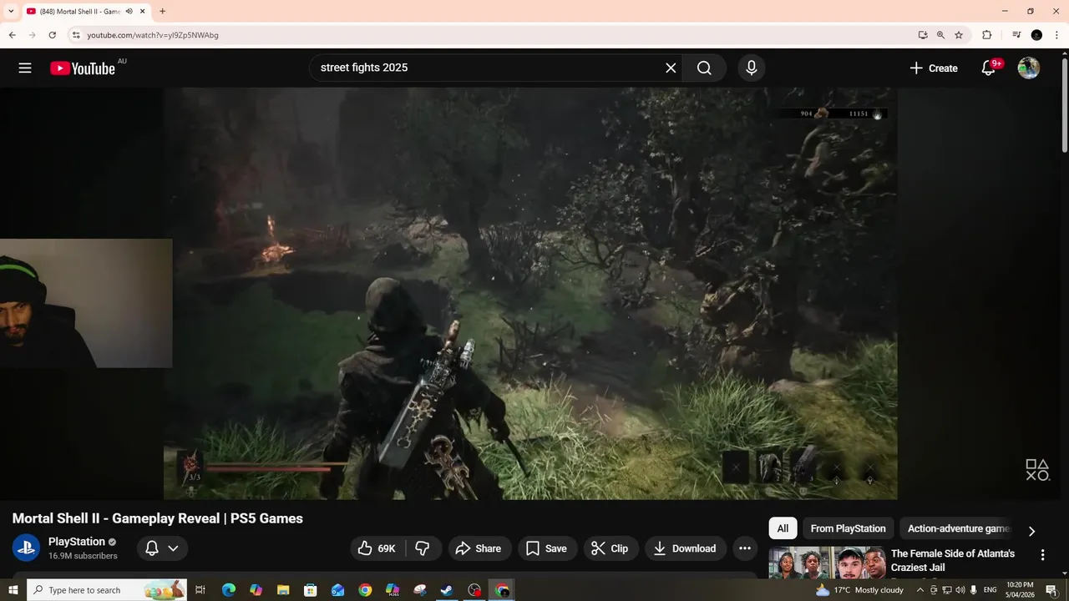The height and width of the screenshot is (601, 1069).
Task: Open File Explorer from taskbar
Action: (283, 590)
